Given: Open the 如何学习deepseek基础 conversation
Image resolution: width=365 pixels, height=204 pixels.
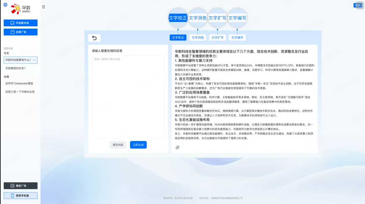Looking at the screenshot, I should pos(19,83).
